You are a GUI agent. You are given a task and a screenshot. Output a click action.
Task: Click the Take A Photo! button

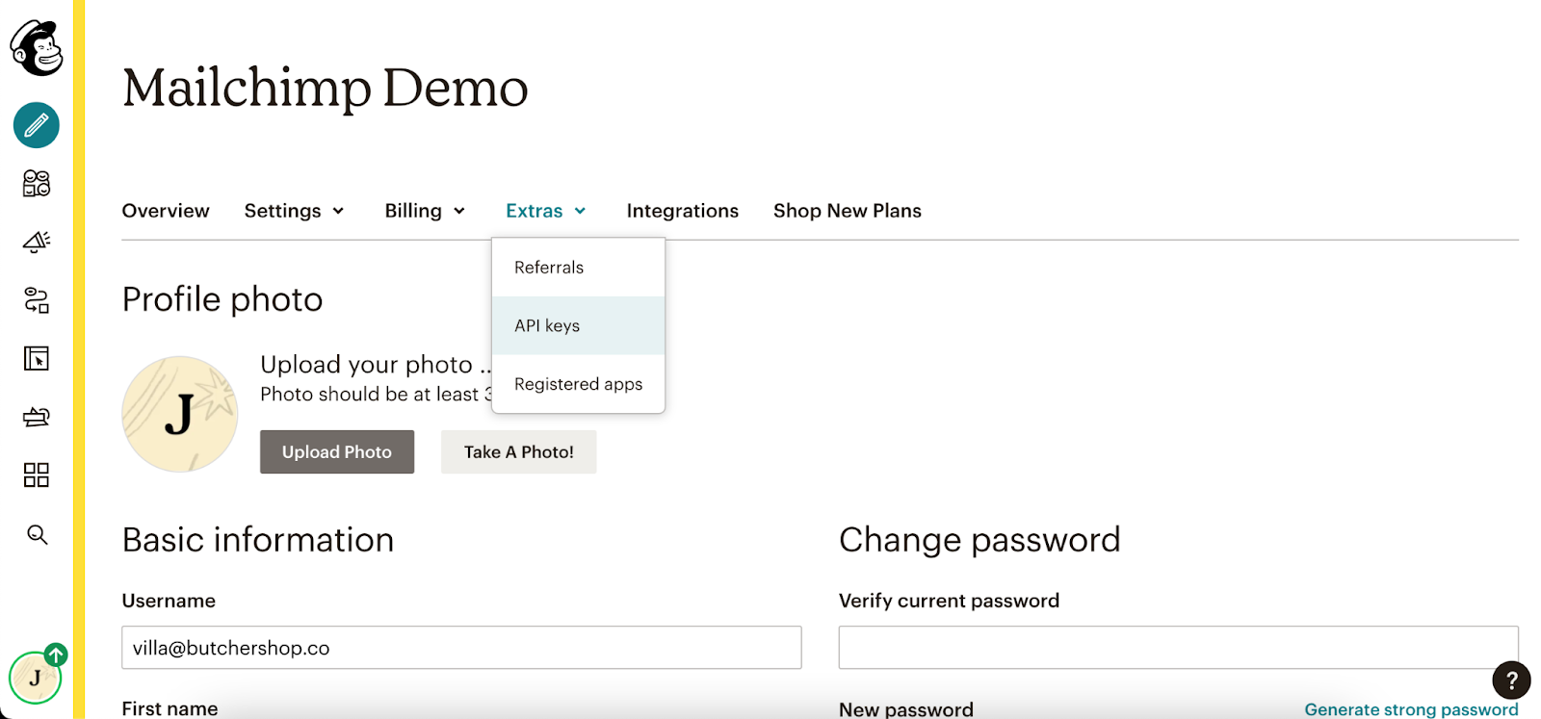tap(519, 451)
